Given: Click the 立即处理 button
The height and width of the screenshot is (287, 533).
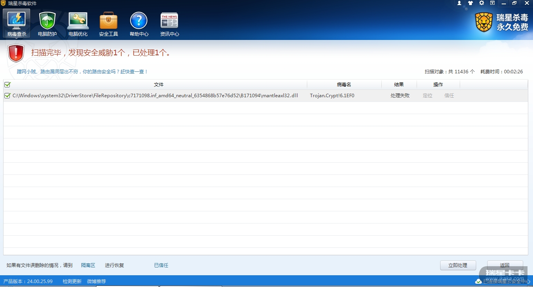Looking at the screenshot, I should coord(458,265).
